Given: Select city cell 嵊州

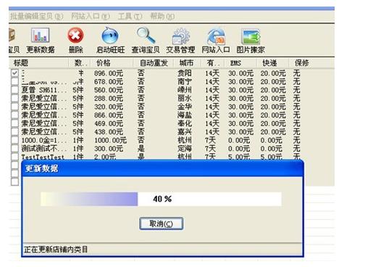Looking at the screenshot, I should (x=185, y=90).
